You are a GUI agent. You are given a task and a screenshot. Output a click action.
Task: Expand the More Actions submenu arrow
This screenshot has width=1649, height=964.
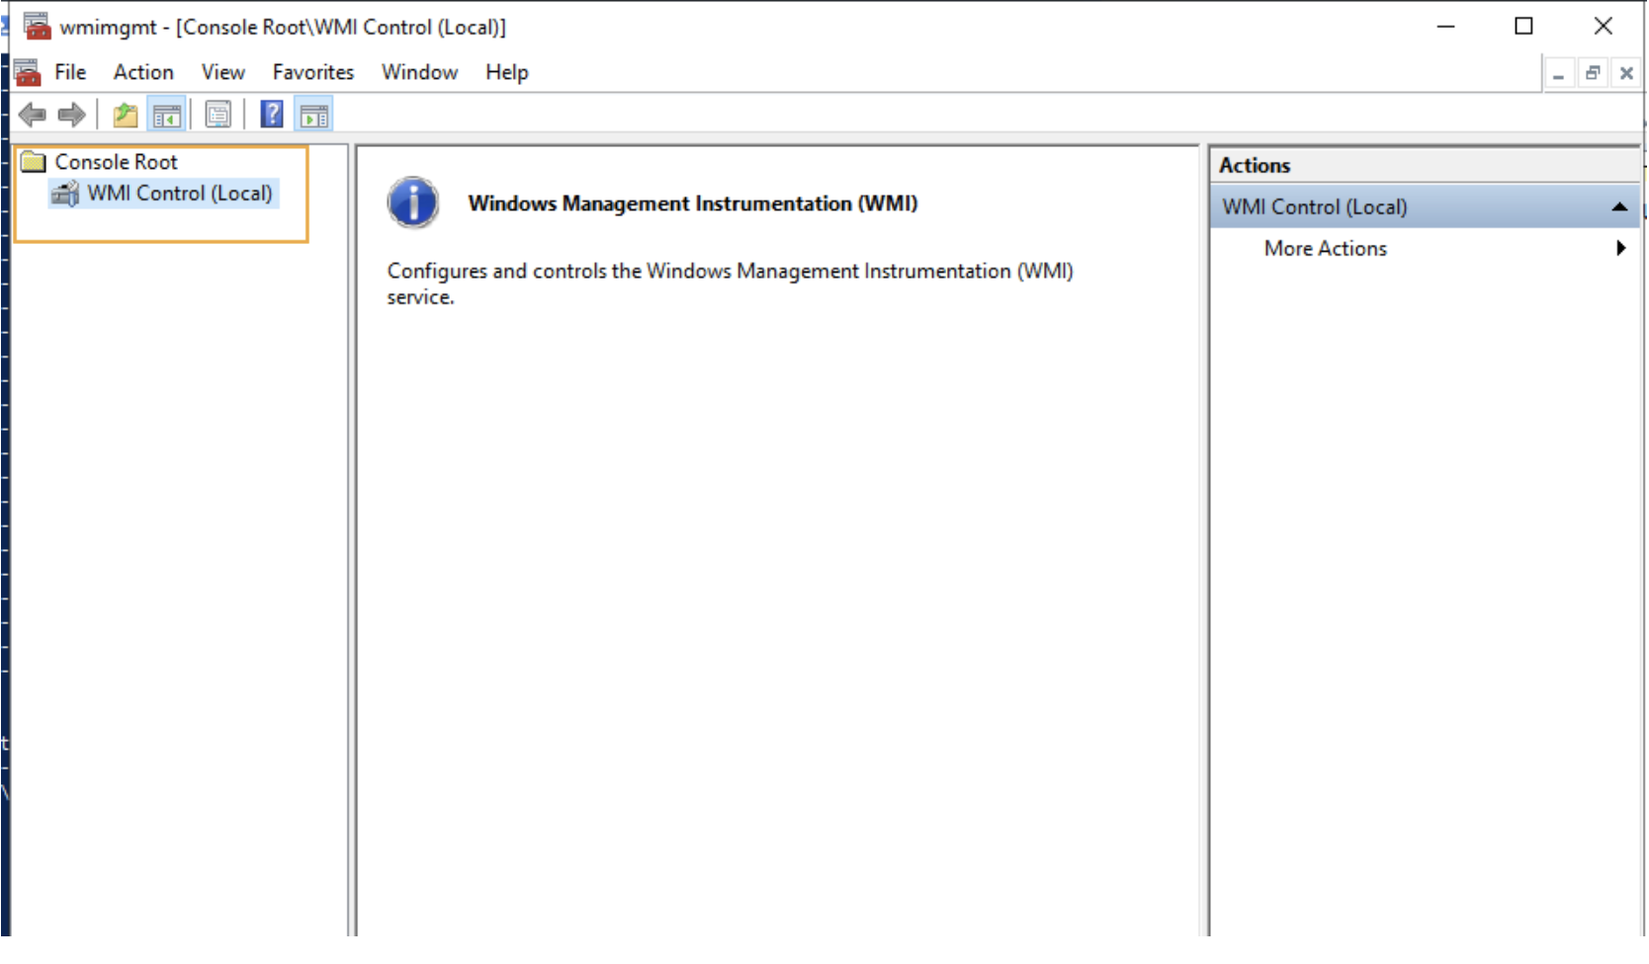tap(1620, 249)
